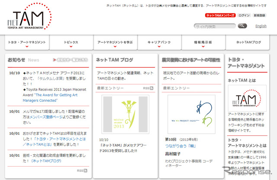The image size is (277, 180).
Task: Open blog entry 「ネットTAM」がメセナアワード2013を受賞しました
Action: [123, 148]
